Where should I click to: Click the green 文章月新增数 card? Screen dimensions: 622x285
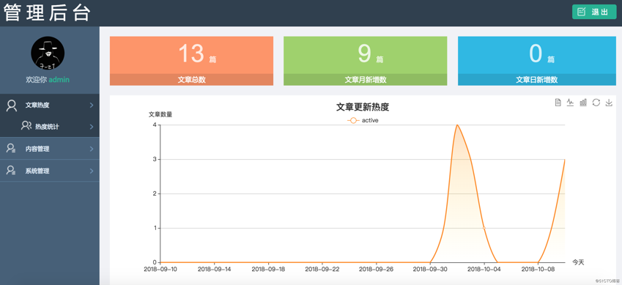[x=366, y=61]
